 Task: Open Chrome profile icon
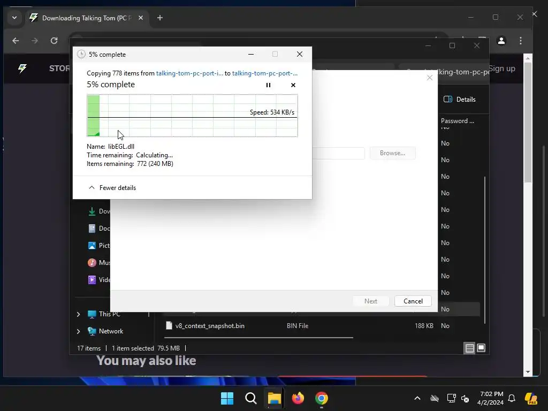point(501,41)
